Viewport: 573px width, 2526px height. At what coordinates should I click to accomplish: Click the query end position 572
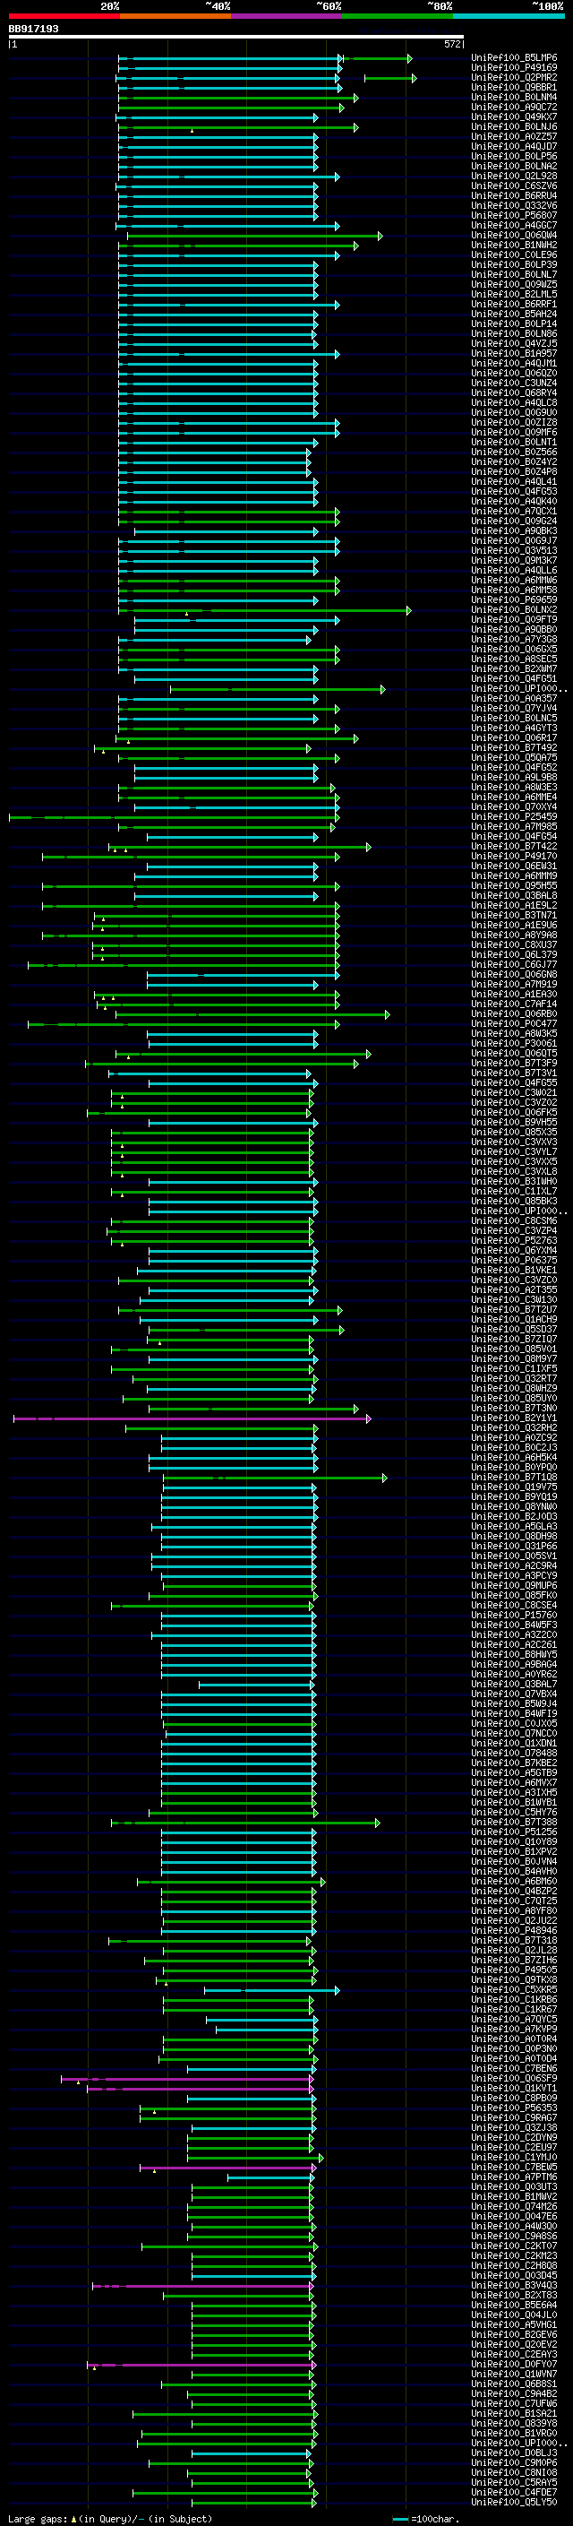451,44
